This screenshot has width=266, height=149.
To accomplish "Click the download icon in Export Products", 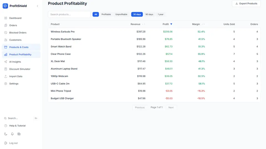I will coord(236,3).
